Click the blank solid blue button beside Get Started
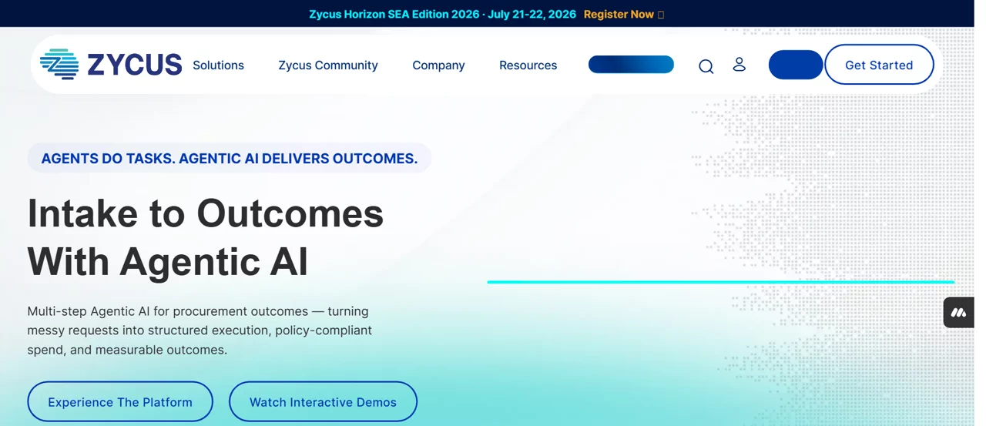The height and width of the screenshot is (426, 986). click(796, 65)
